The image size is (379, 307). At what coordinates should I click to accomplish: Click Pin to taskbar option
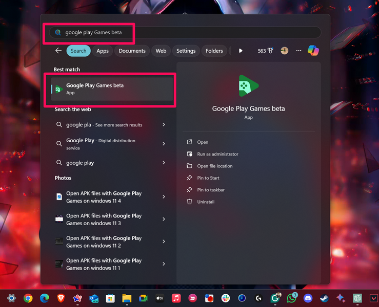[x=211, y=190]
